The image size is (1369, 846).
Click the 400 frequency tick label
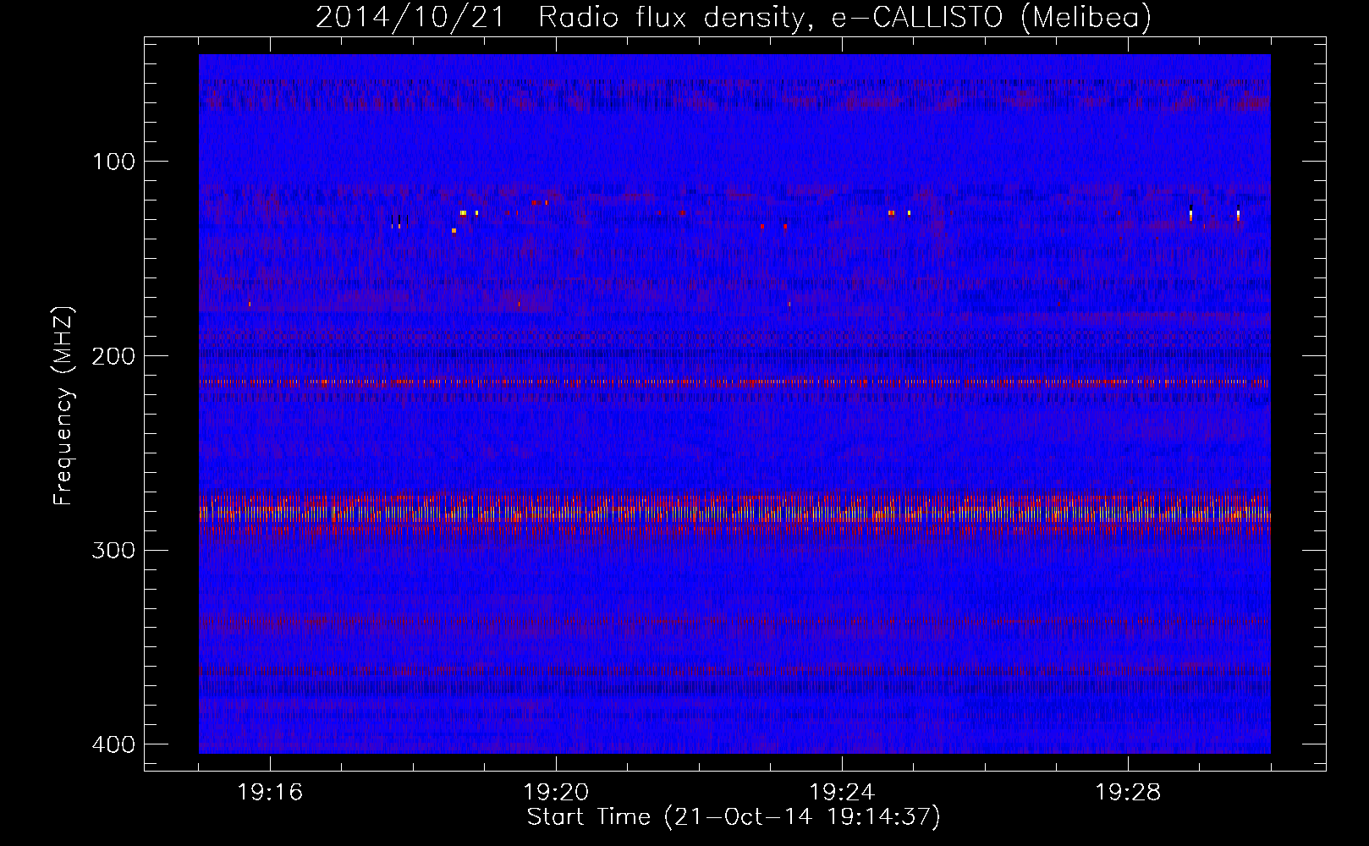113,744
